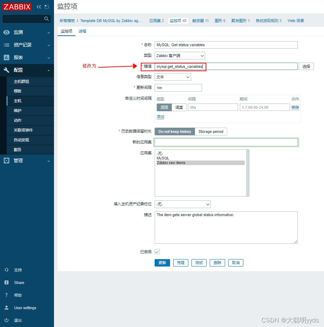
Task: Select MySQL in 应用集 list
Action: pos(200,158)
